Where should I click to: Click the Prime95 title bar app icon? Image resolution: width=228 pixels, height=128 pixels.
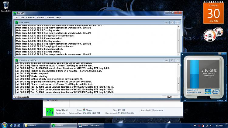pyautogui.click(x=15, y=13)
